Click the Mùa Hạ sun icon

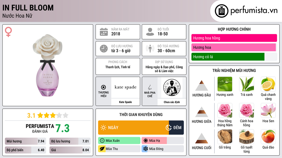145,141
